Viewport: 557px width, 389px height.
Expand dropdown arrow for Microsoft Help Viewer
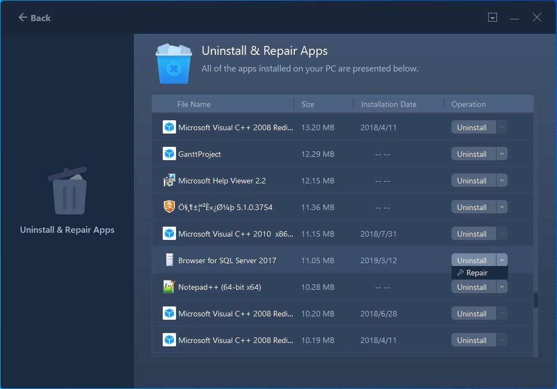coord(502,181)
